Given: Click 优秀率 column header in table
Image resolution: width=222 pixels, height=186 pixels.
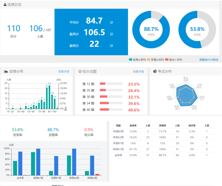Looking at the screenshot, I should [x=133, y=126].
